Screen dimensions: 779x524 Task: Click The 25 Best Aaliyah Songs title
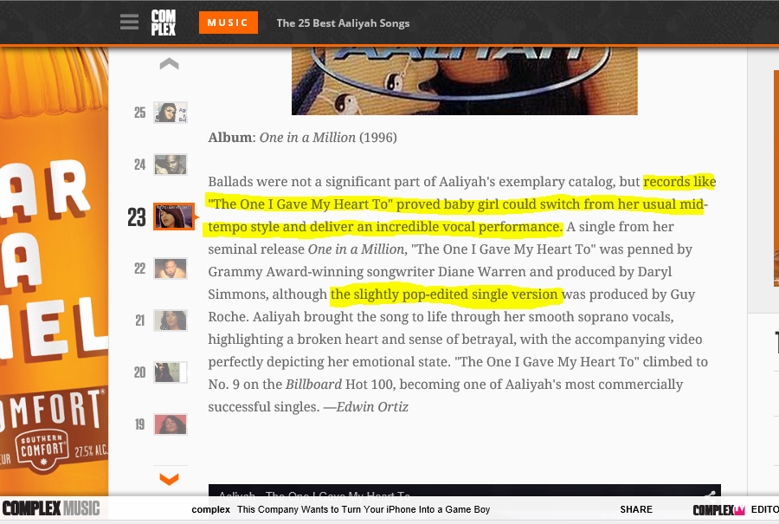tap(343, 23)
